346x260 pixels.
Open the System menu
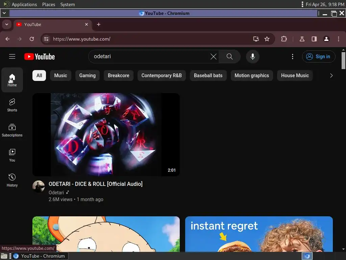pos(68,4)
